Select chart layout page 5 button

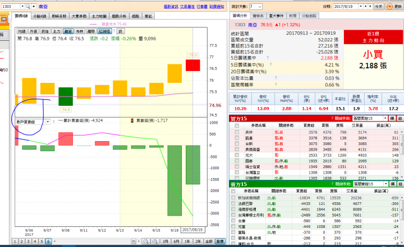pos(42,241)
